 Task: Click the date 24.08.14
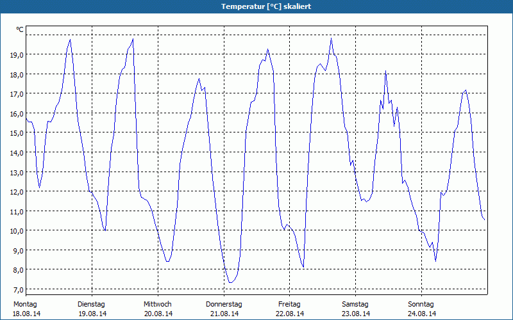pyautogui.click(x=422, y=314)
